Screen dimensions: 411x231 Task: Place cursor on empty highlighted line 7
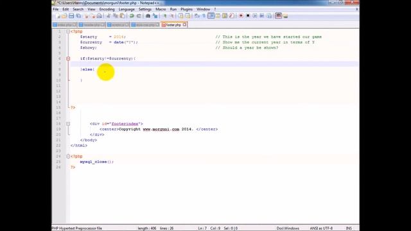pos(214,64)
